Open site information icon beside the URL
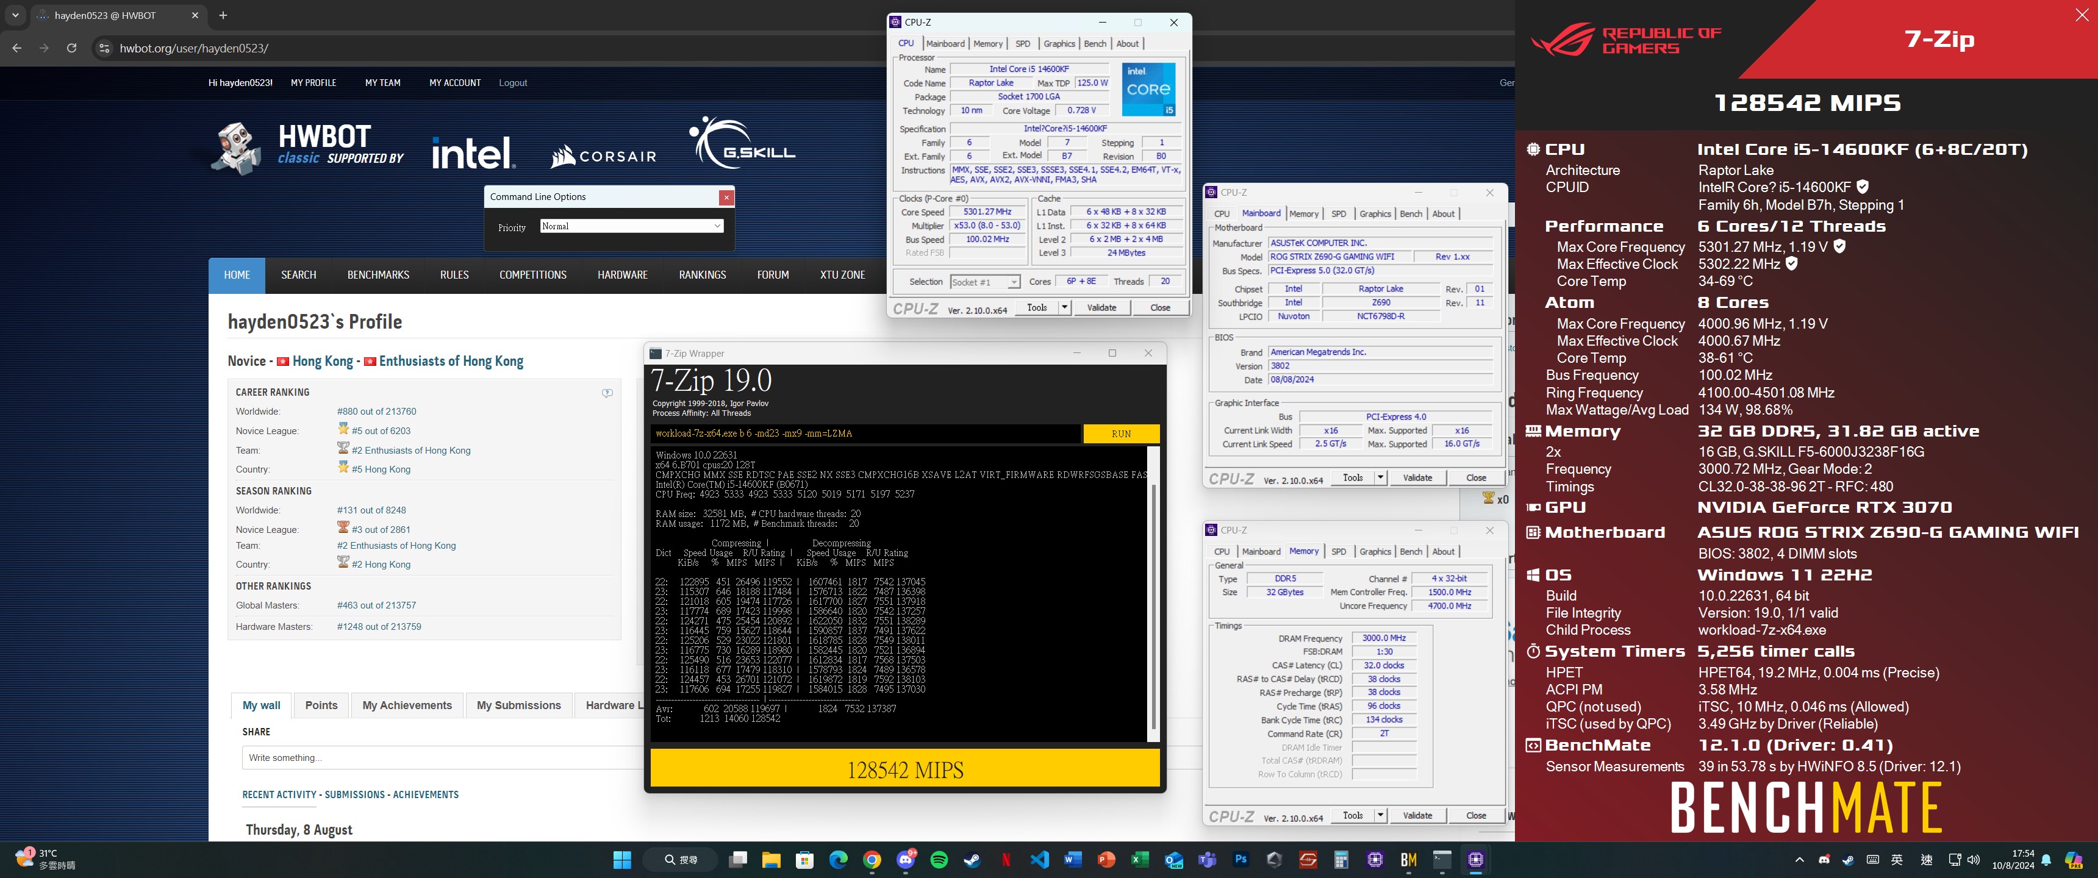 point(104,48)
